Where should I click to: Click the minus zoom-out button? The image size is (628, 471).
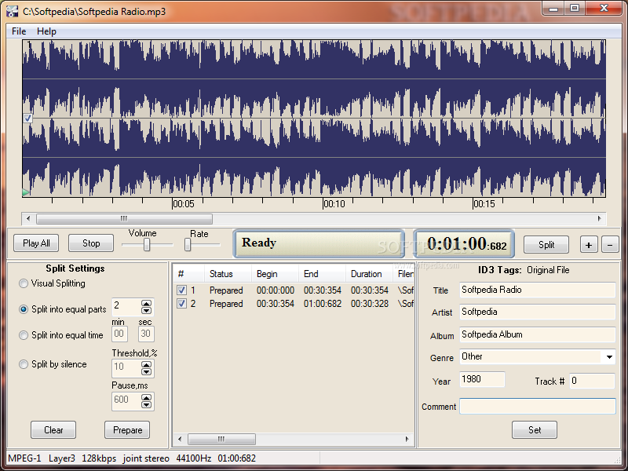point(610,245)
